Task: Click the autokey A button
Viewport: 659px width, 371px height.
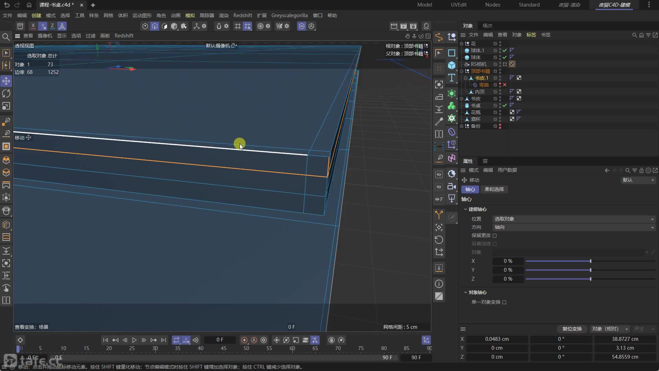Action: (254, 340)
